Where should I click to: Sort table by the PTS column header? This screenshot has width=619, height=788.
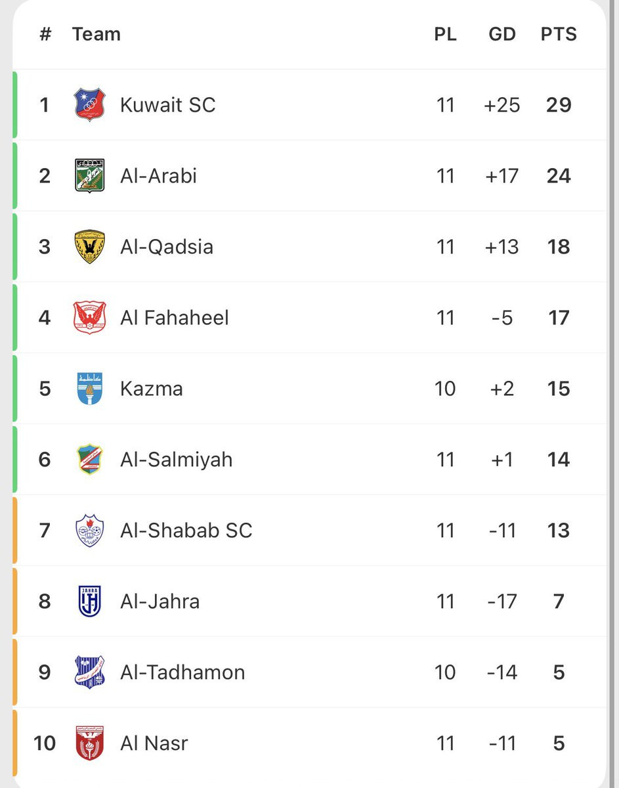click(559, 34)
